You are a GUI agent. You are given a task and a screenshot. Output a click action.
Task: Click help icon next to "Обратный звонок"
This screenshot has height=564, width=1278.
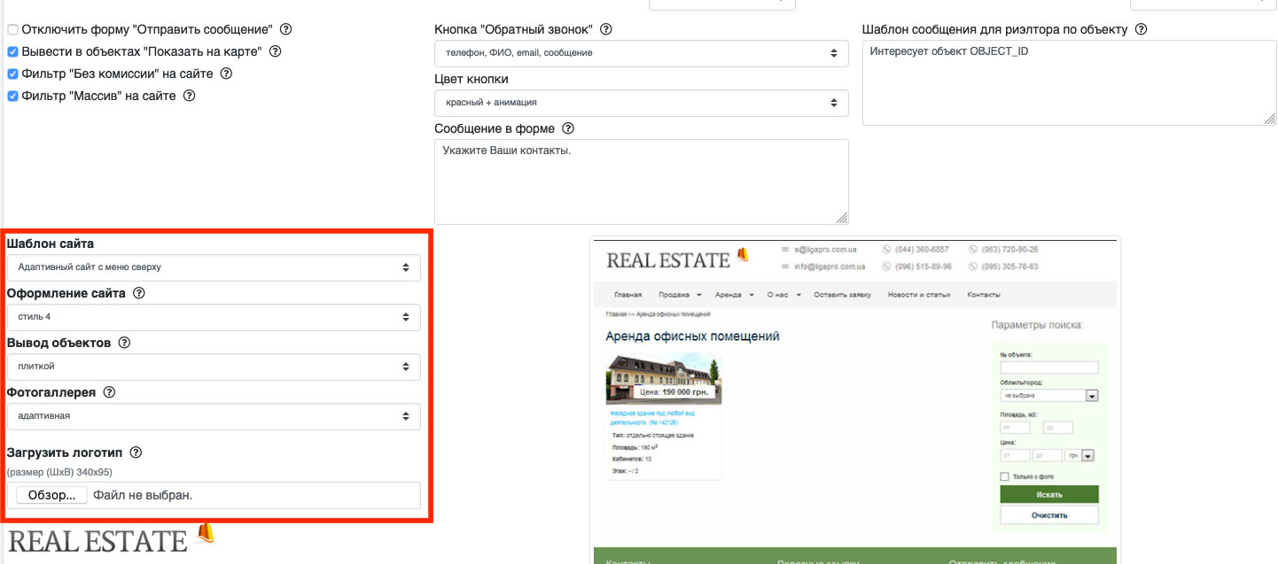pyautogui.click(x=605, y=29)
